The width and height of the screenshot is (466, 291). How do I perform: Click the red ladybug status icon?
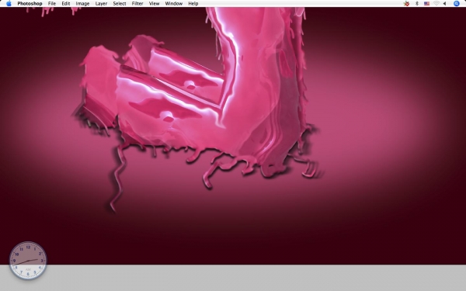click(x=406, y=4)
